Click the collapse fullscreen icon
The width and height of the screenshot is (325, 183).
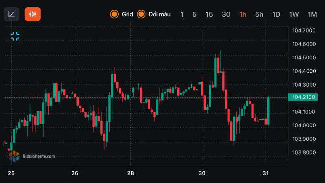(x=15, y=36)
